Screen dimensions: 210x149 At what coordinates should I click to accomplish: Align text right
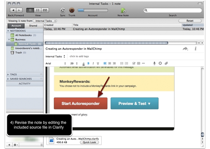click(x=114, y=63)
